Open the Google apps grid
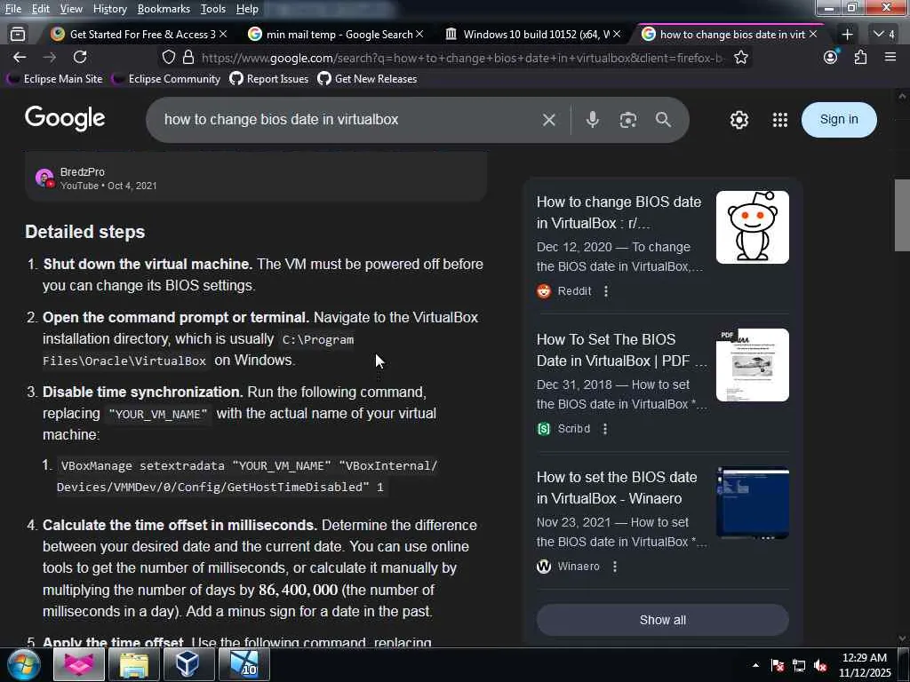Image resolution: width=910 pixels, height=682 pixels. (x=780, y=120)
